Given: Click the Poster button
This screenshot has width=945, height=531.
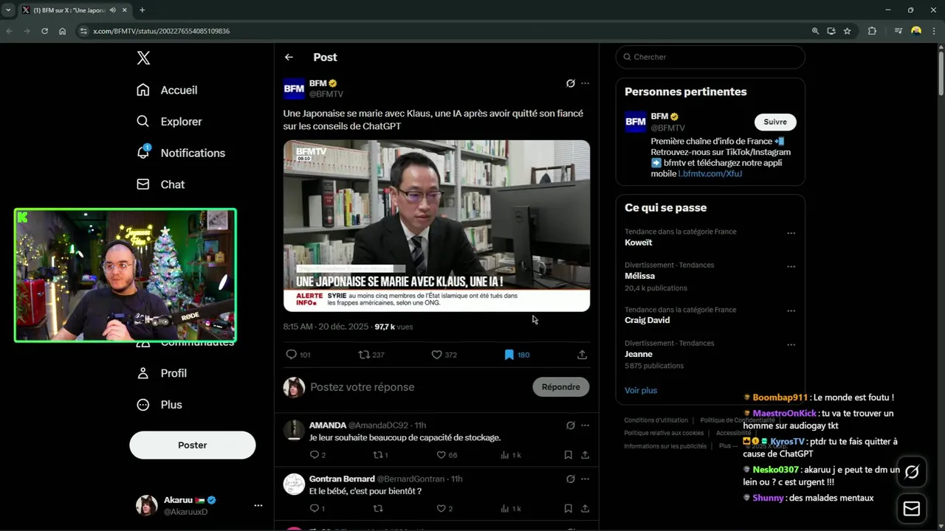Looking at the screenshot, I should 193,445.
